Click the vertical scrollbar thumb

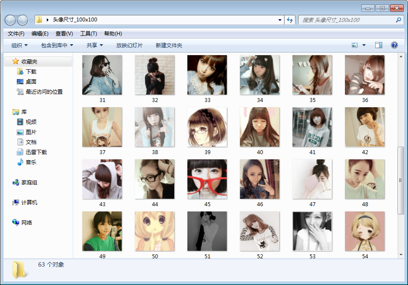[x=400, y=180]
